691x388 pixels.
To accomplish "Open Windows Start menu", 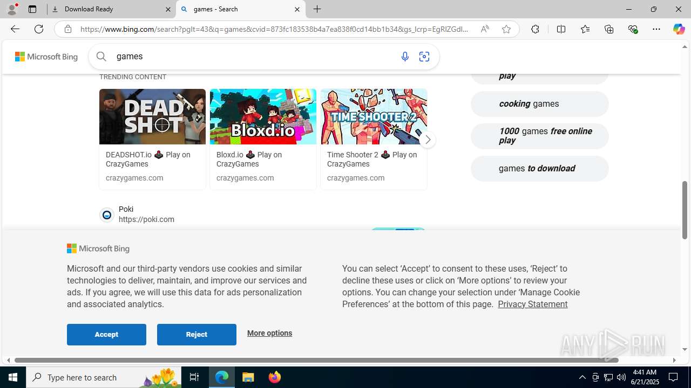I will (13, 377).
